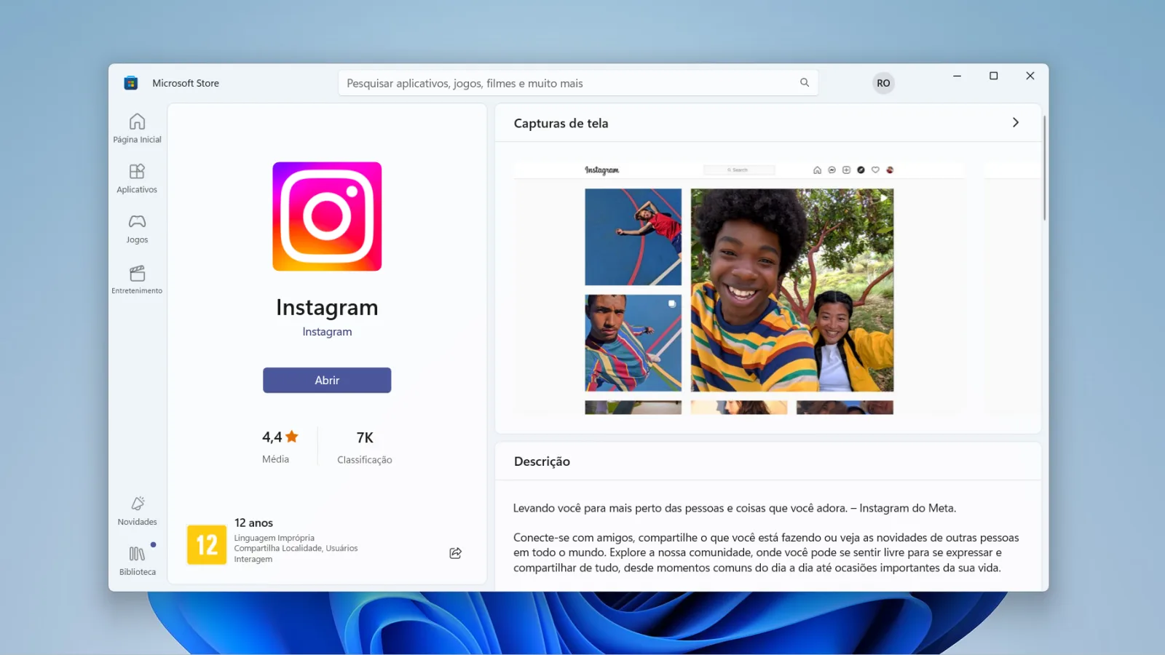1165x655 pixels.
Task: Click the Microsoft Store window title
Action: pyautogui.click(x=186, y=83)
